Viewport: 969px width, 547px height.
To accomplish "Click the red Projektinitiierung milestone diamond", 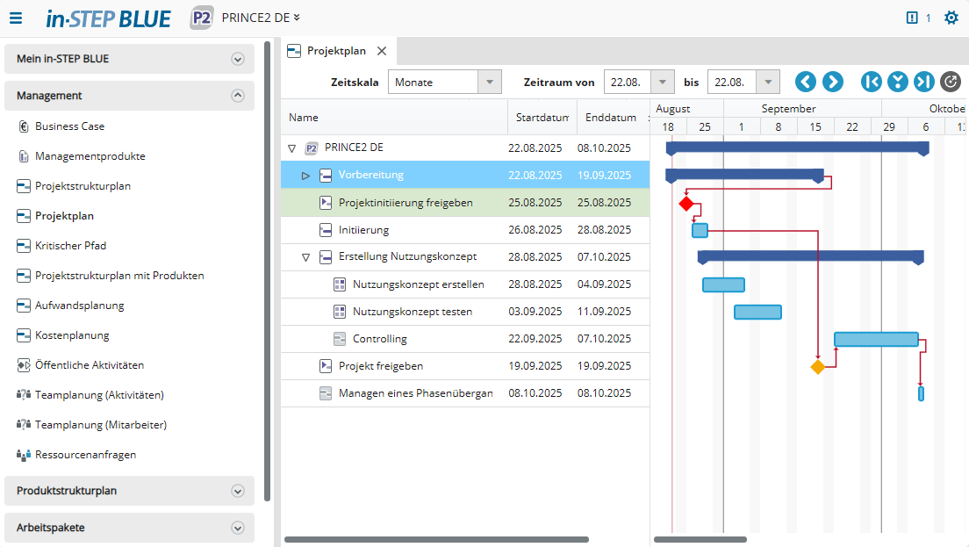I will pos(686,204).
